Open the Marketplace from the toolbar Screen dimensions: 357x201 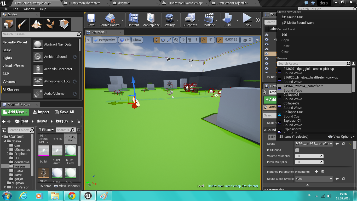tap(151, 20)
